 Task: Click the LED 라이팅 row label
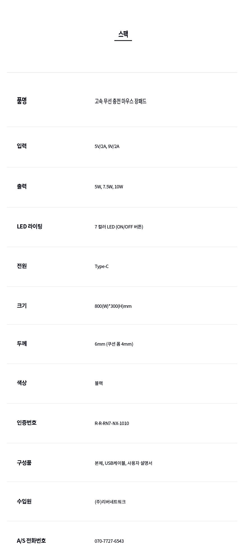pos(29,226)
